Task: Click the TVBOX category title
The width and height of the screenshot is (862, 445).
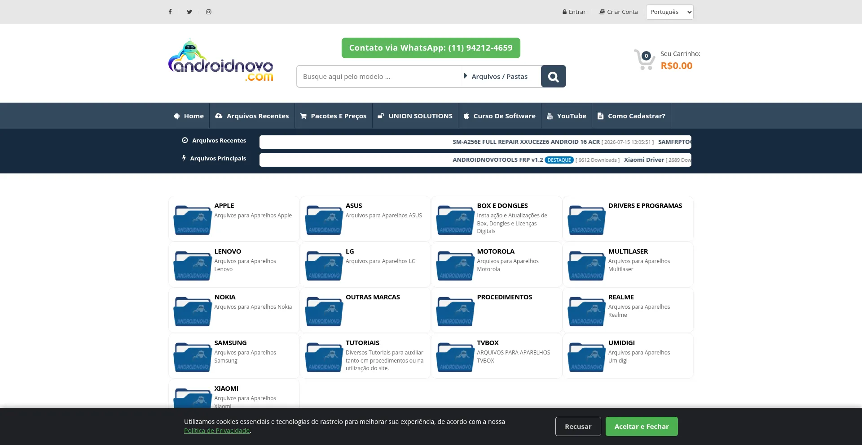Action: [488, 343]
